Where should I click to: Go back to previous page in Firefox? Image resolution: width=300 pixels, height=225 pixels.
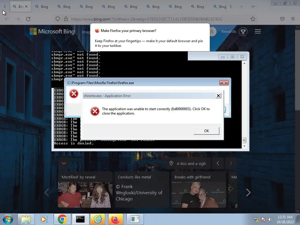(x=7, y=19)
